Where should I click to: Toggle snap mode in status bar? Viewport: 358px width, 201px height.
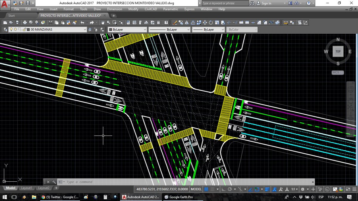pyautogui.click(x=212, y=189)
